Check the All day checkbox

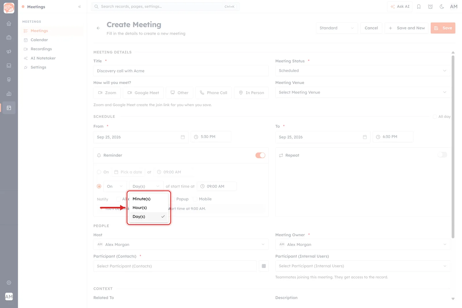tap(435, 117)
